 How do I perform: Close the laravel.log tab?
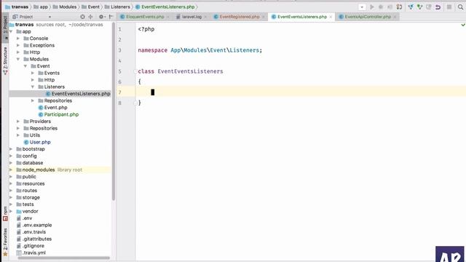click(205, 17)
